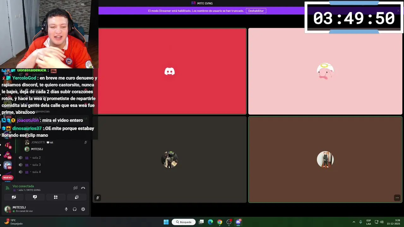Open server with 32 notifications badge
The height and width of the screenshot is (227, 404).
[x=8, y=165]
